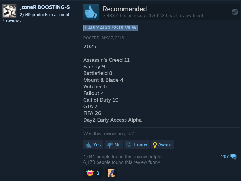This screenshot has height=181, width=241.
Task: Click the quill and scroll award badge
Action: tap(111, 173)
